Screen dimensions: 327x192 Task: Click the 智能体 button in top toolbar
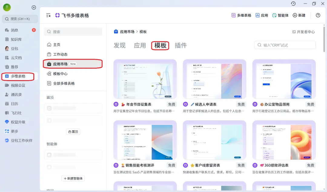[x=280, y=15]
